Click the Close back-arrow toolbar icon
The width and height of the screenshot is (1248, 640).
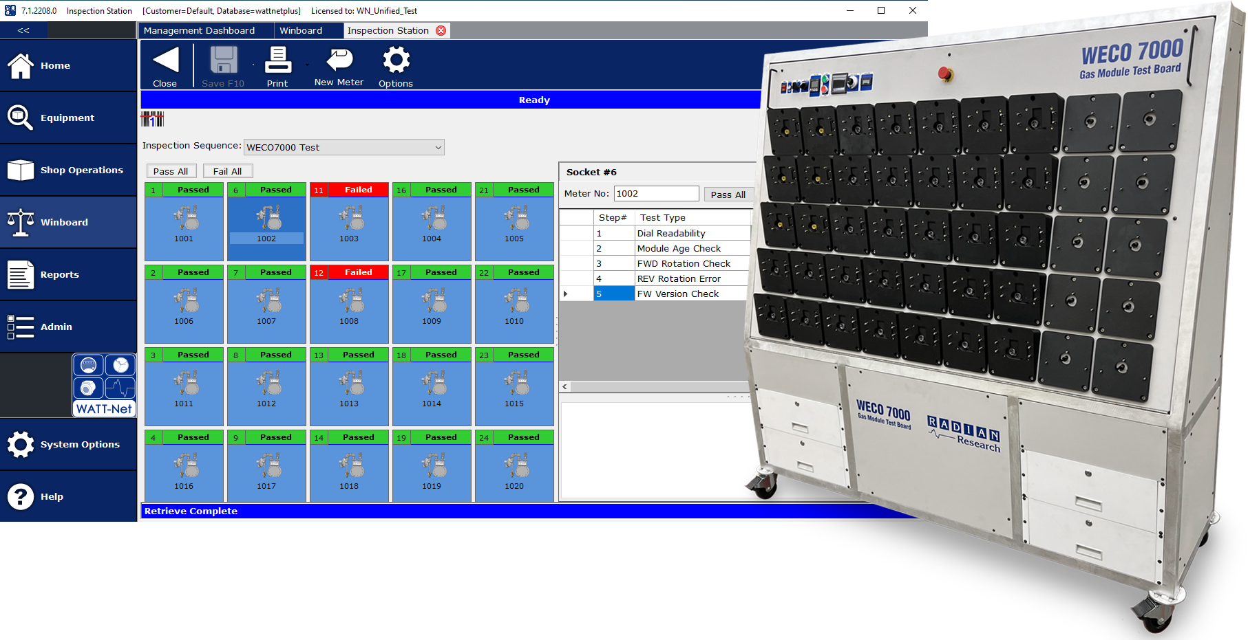tap(165, 60)
